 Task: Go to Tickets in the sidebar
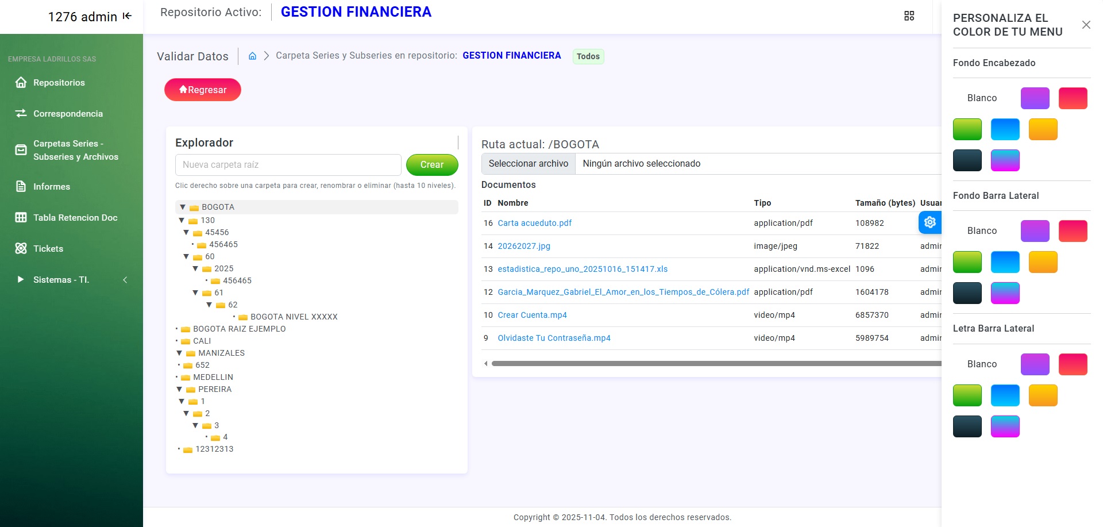pos(48,249)
